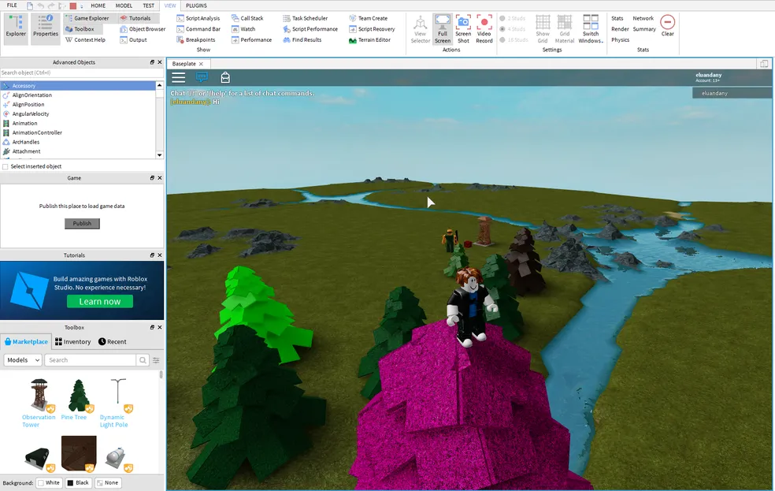
Task: Open Find Results
Action: 302,40
